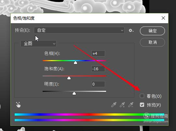Image resolution: width=176 pixels, height=131 pixels.
Task: Click the hue value field showing +4
Action: (x=98, y=53)
